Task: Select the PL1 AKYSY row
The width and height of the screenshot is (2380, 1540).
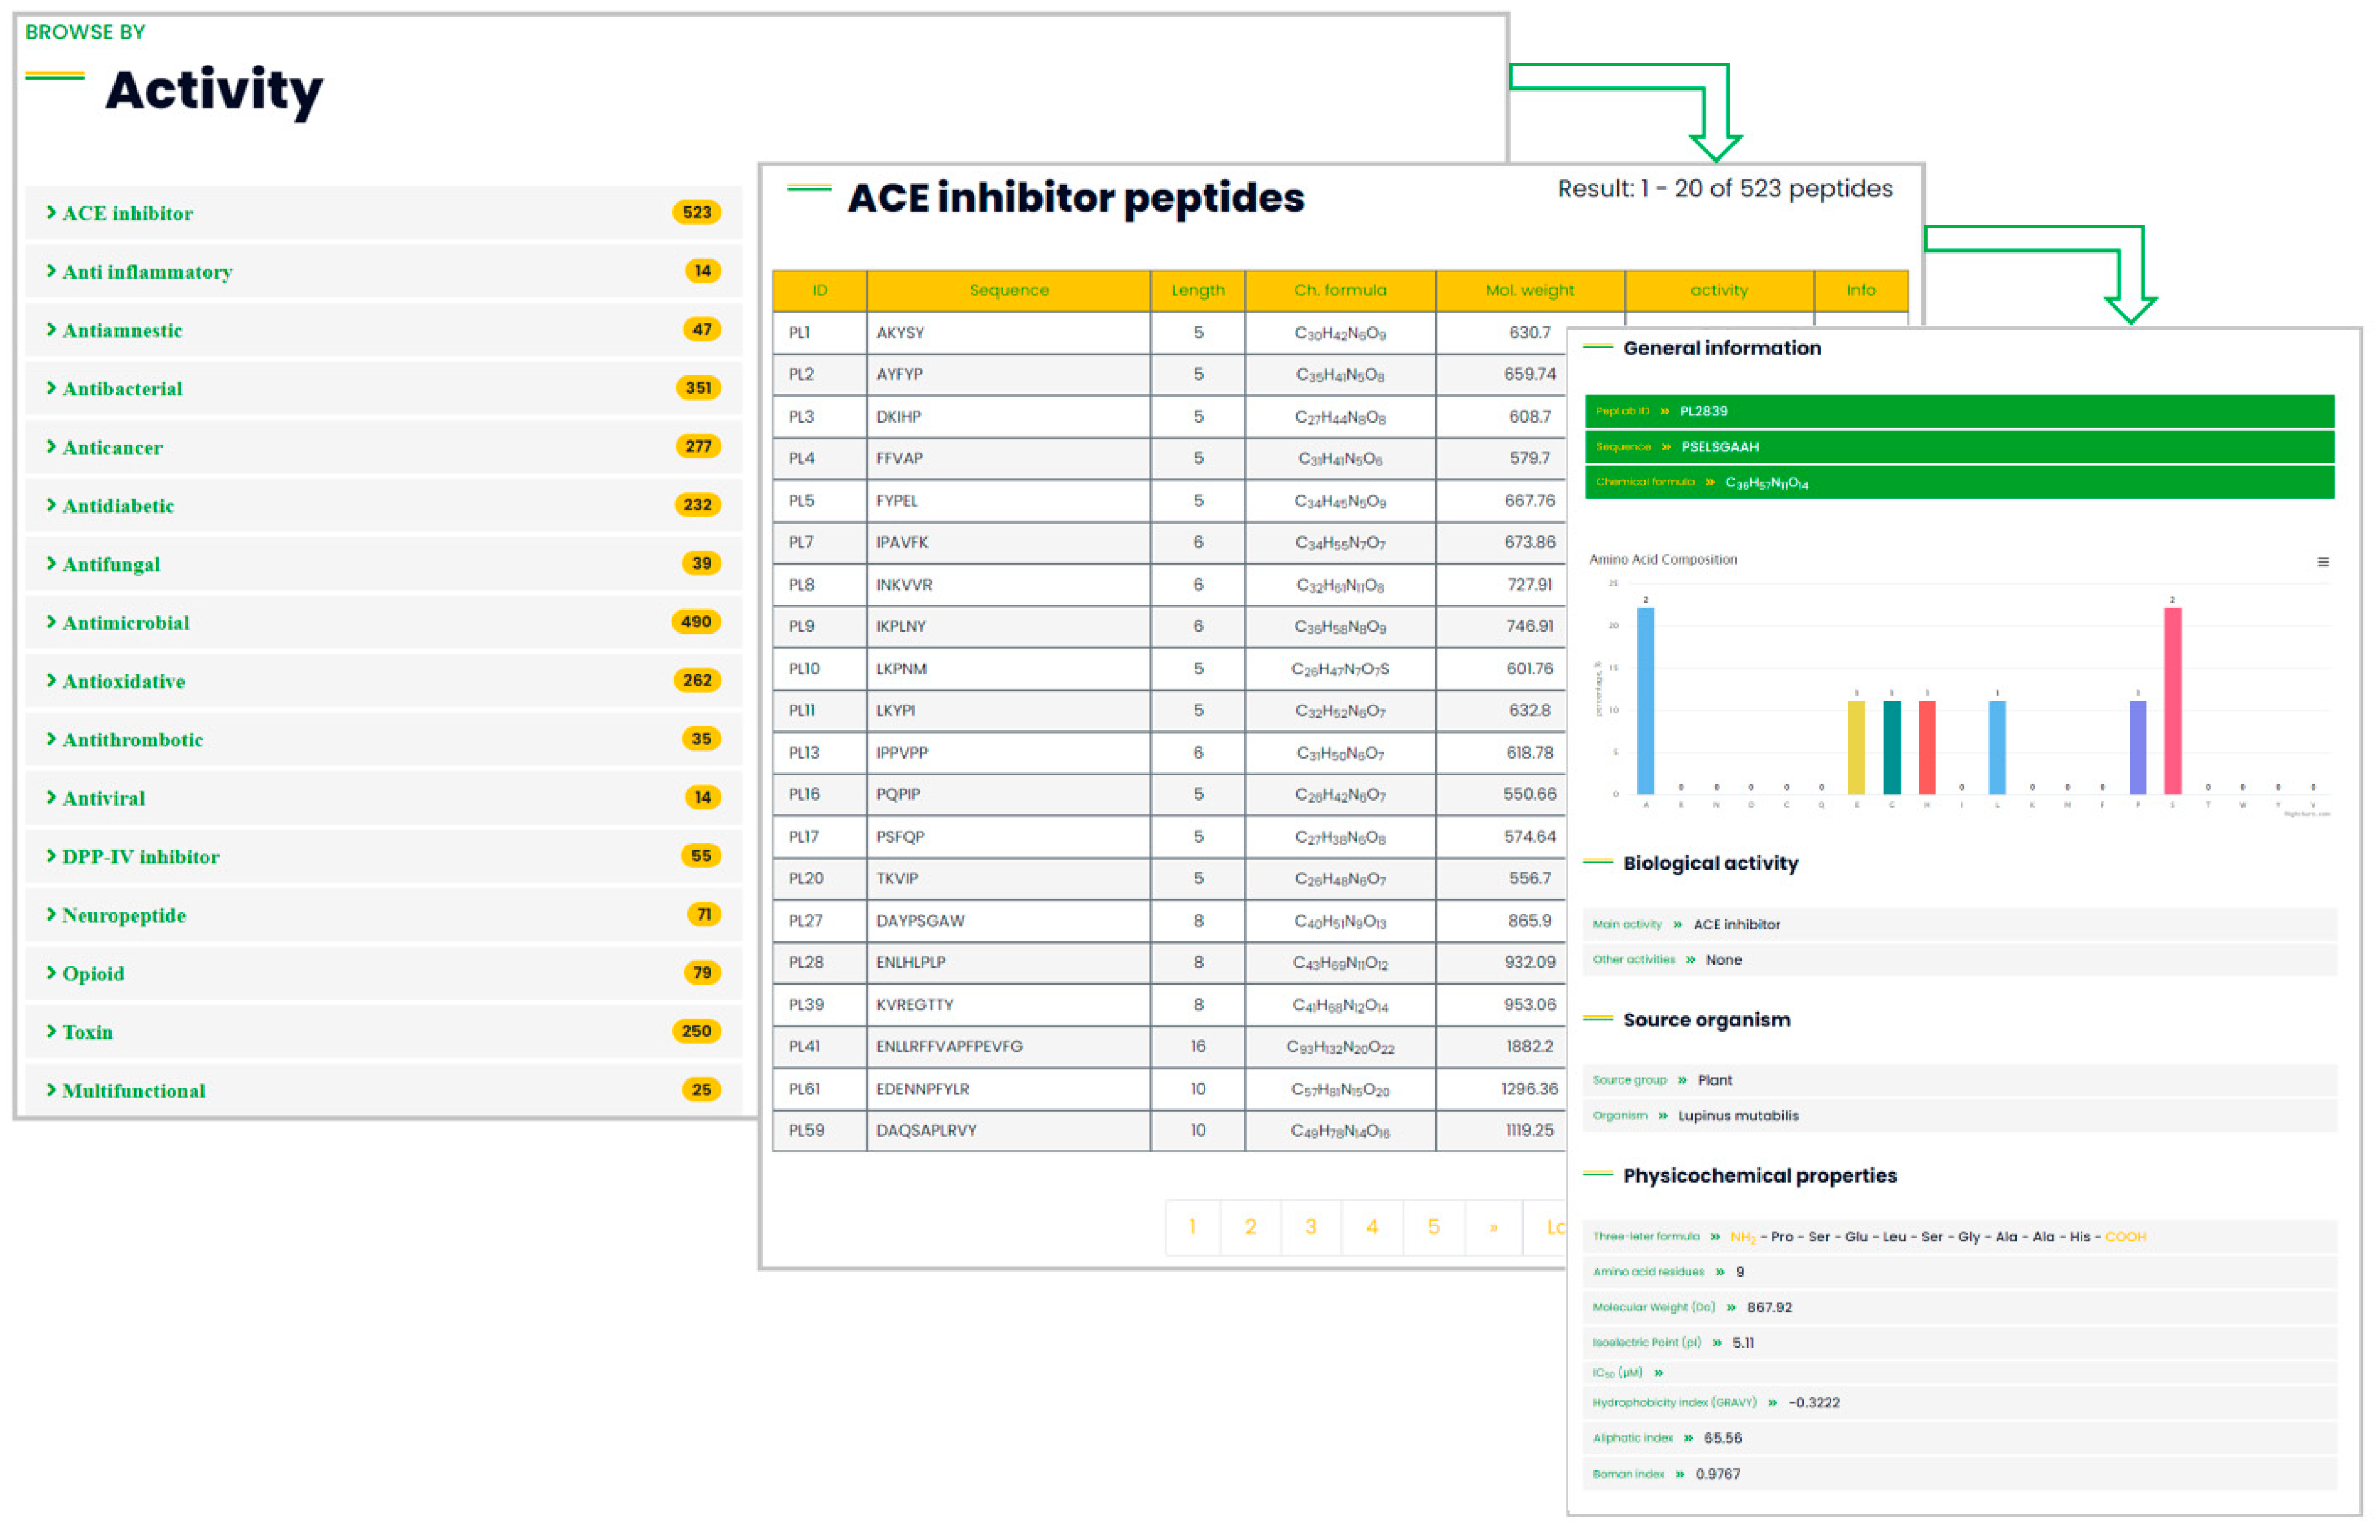Action: (x=900, y=332)
